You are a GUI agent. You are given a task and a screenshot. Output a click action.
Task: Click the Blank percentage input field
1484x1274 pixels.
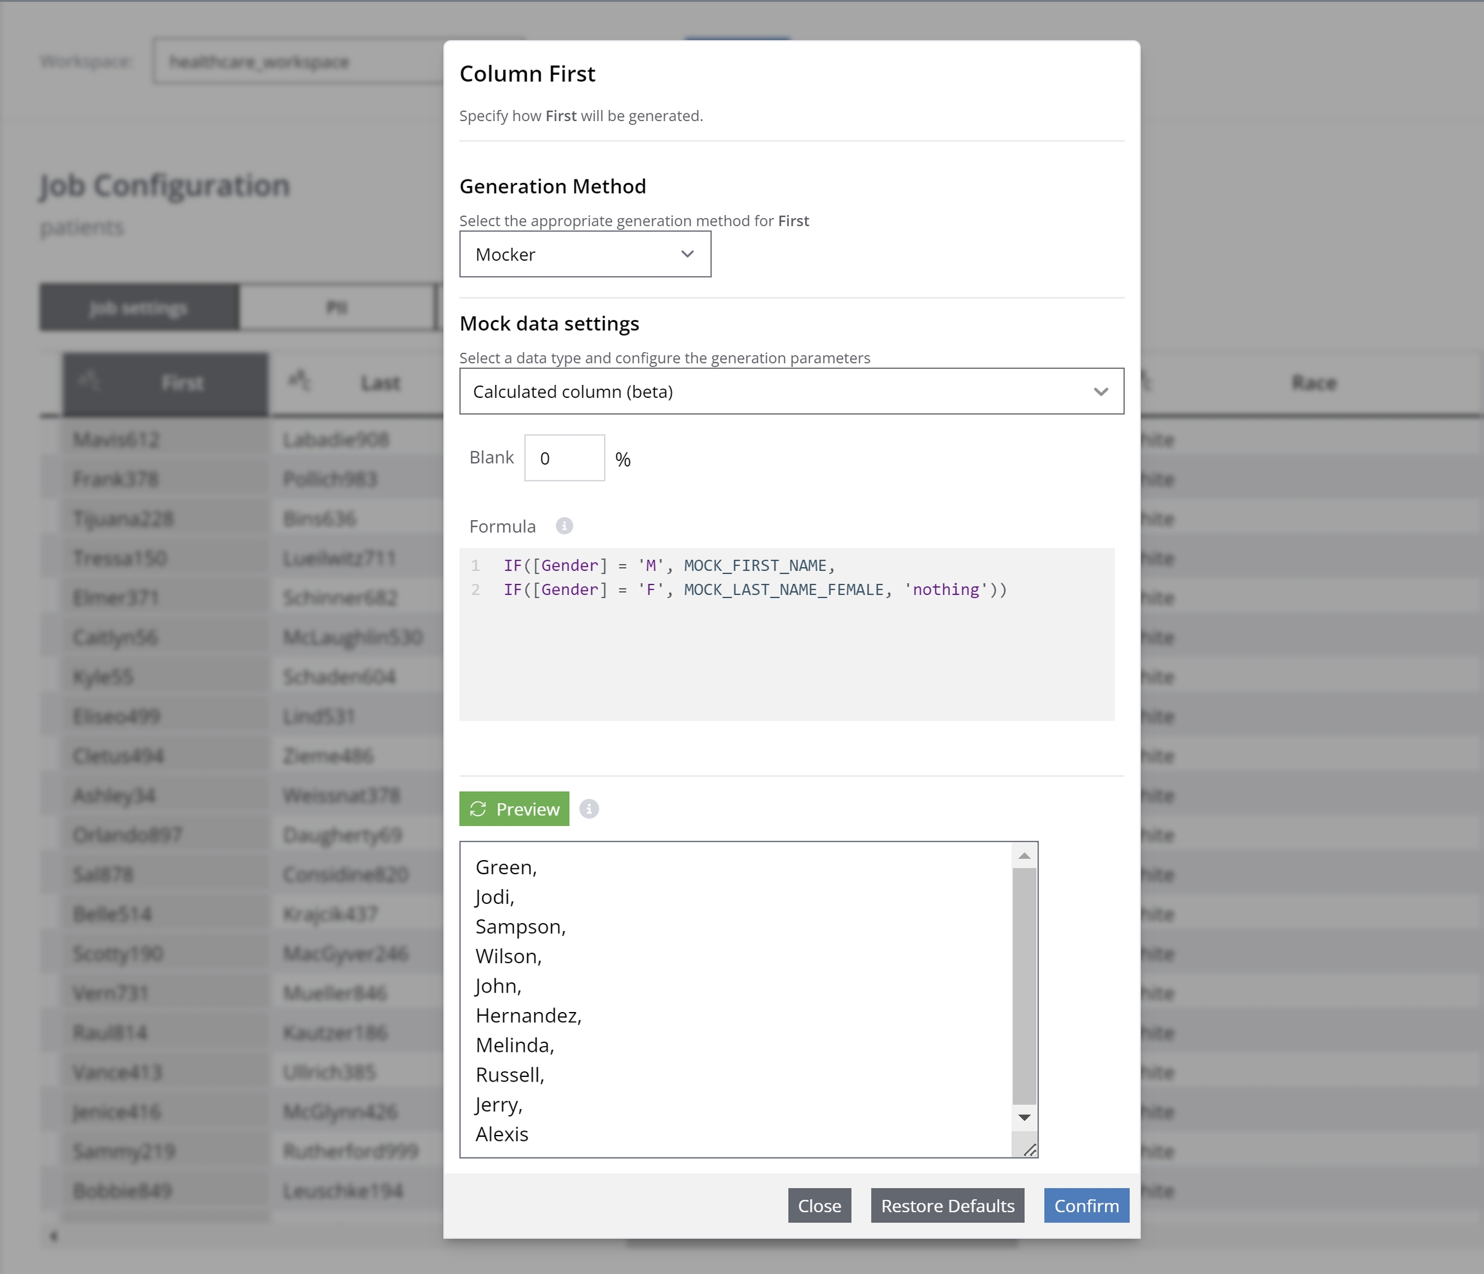pos(564,458)
